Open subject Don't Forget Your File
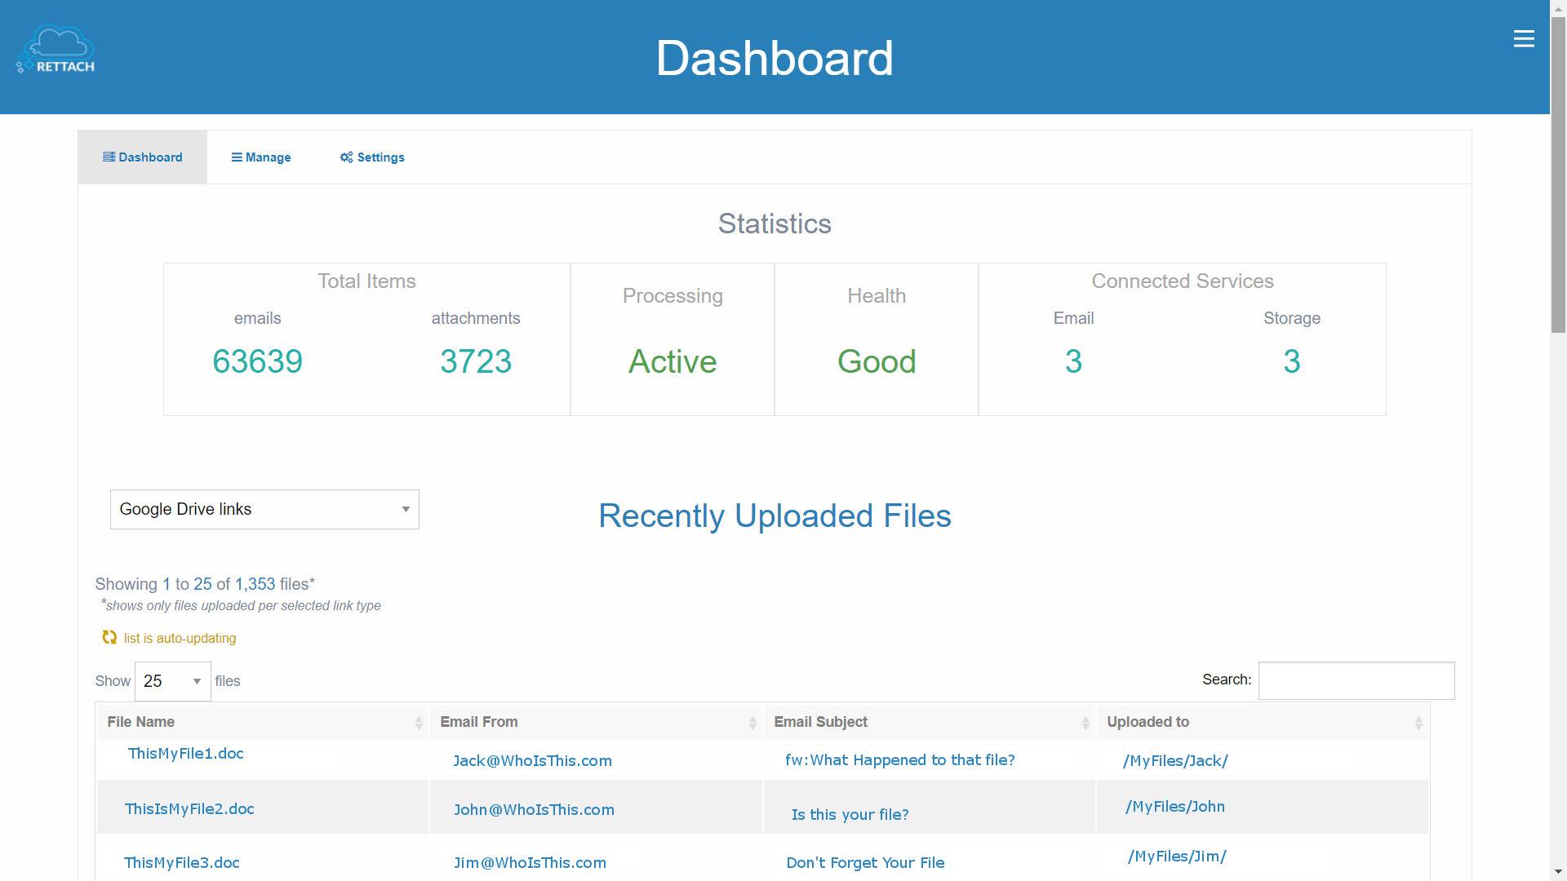The image size is (1567, 881). (865, 862)
